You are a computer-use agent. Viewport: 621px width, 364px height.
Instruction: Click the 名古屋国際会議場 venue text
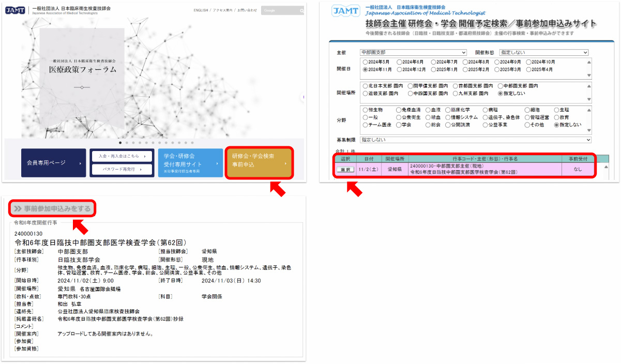click(100, 289)
